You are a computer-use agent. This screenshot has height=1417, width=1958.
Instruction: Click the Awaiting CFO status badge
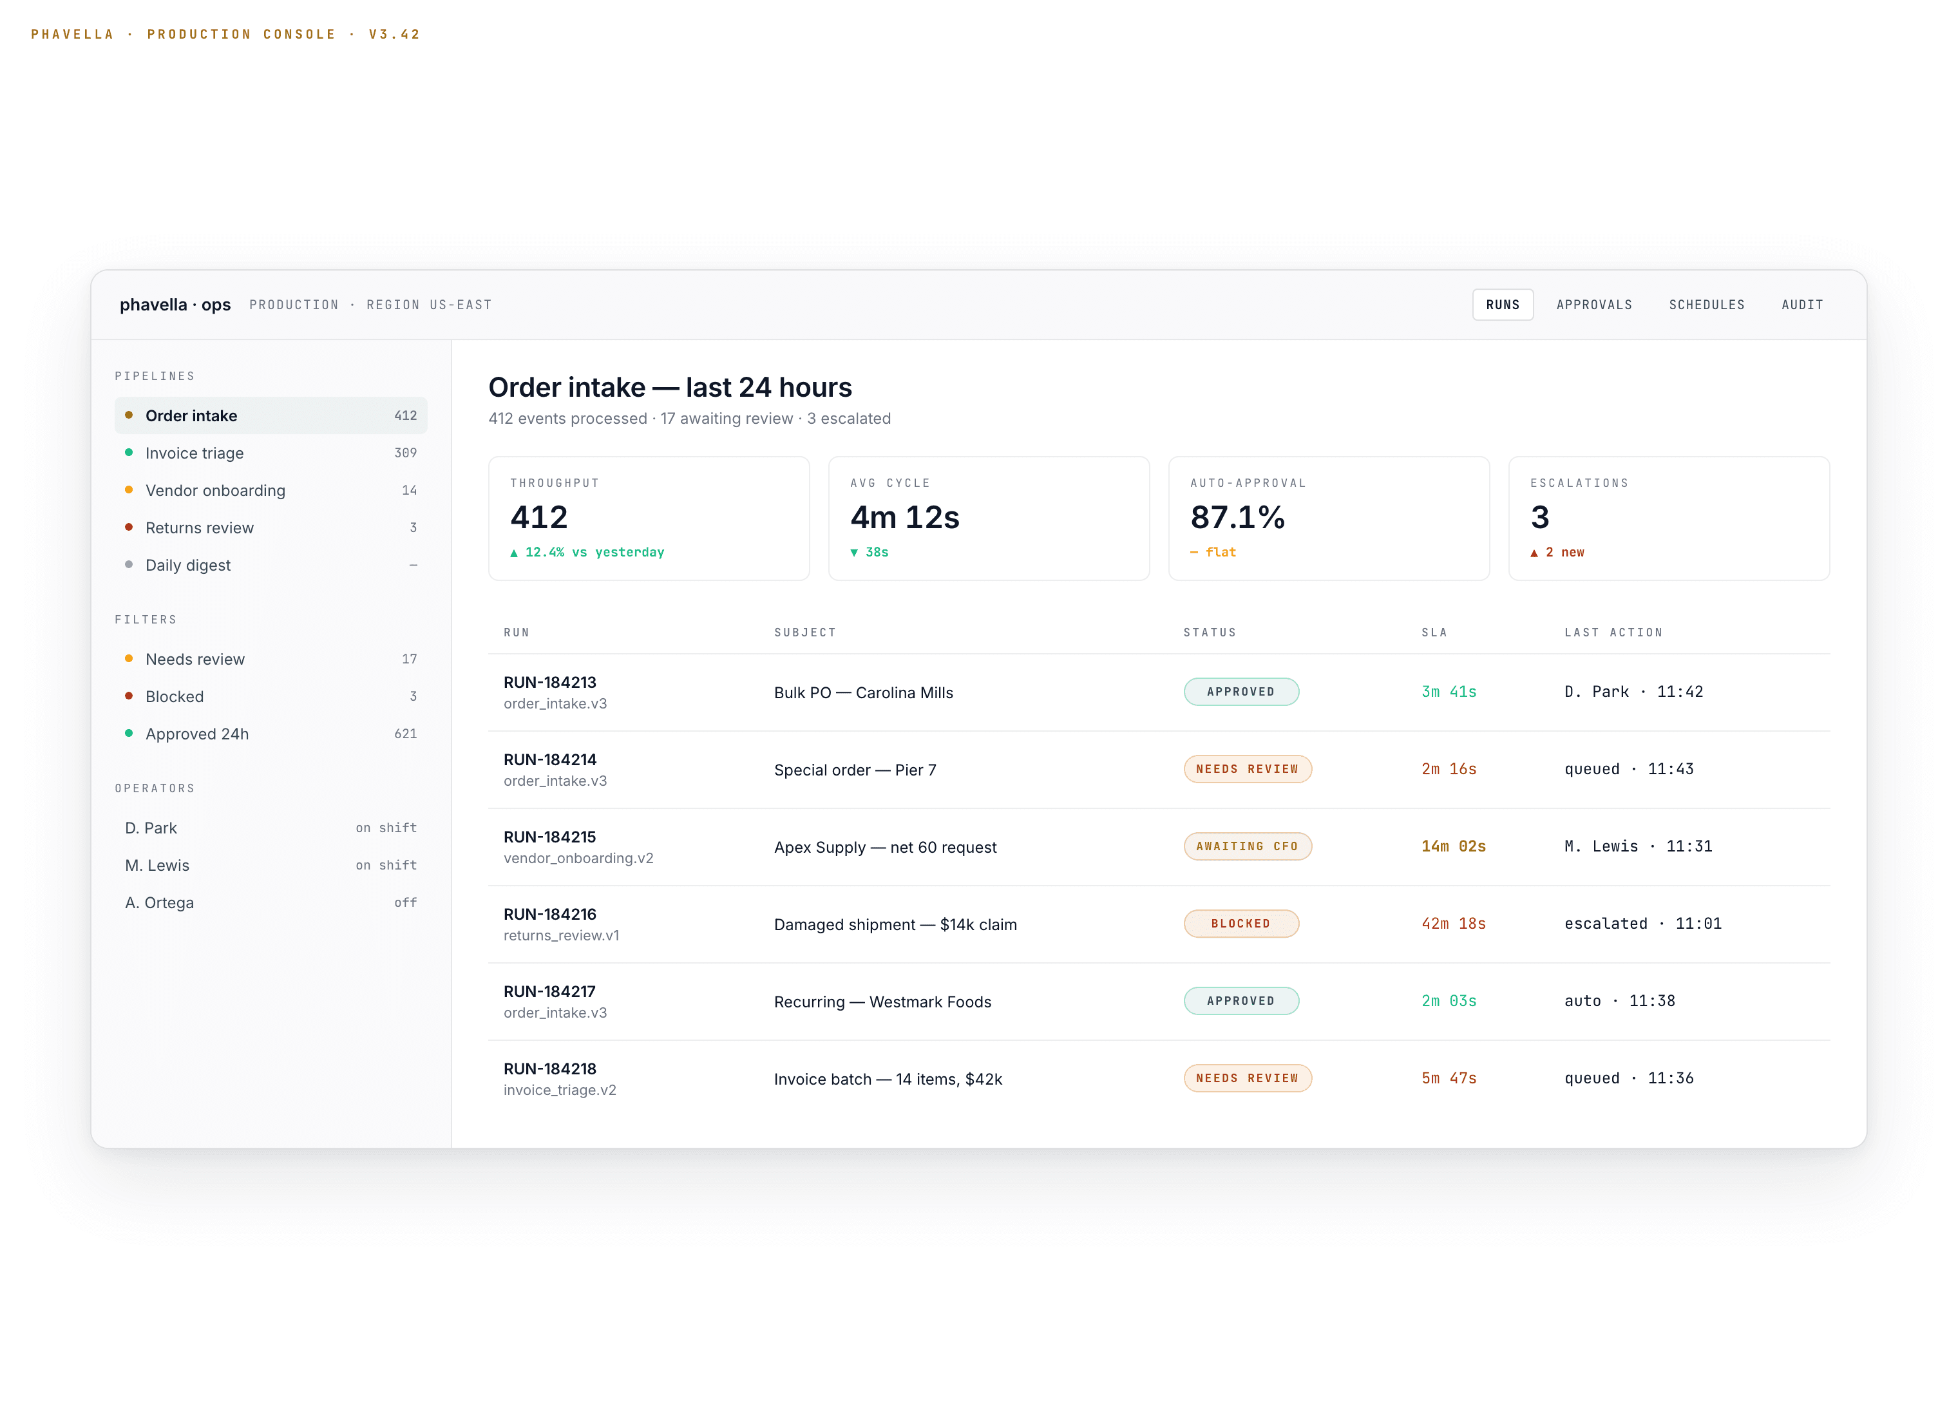point(1247,846)
